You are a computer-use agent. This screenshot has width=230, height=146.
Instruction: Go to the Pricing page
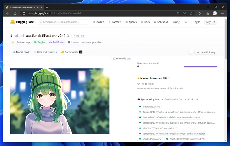click(x=176, y=22)
